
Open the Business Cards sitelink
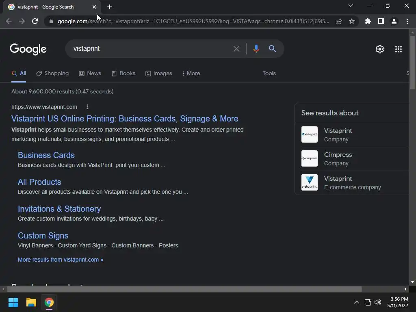(x=46, y=155)
